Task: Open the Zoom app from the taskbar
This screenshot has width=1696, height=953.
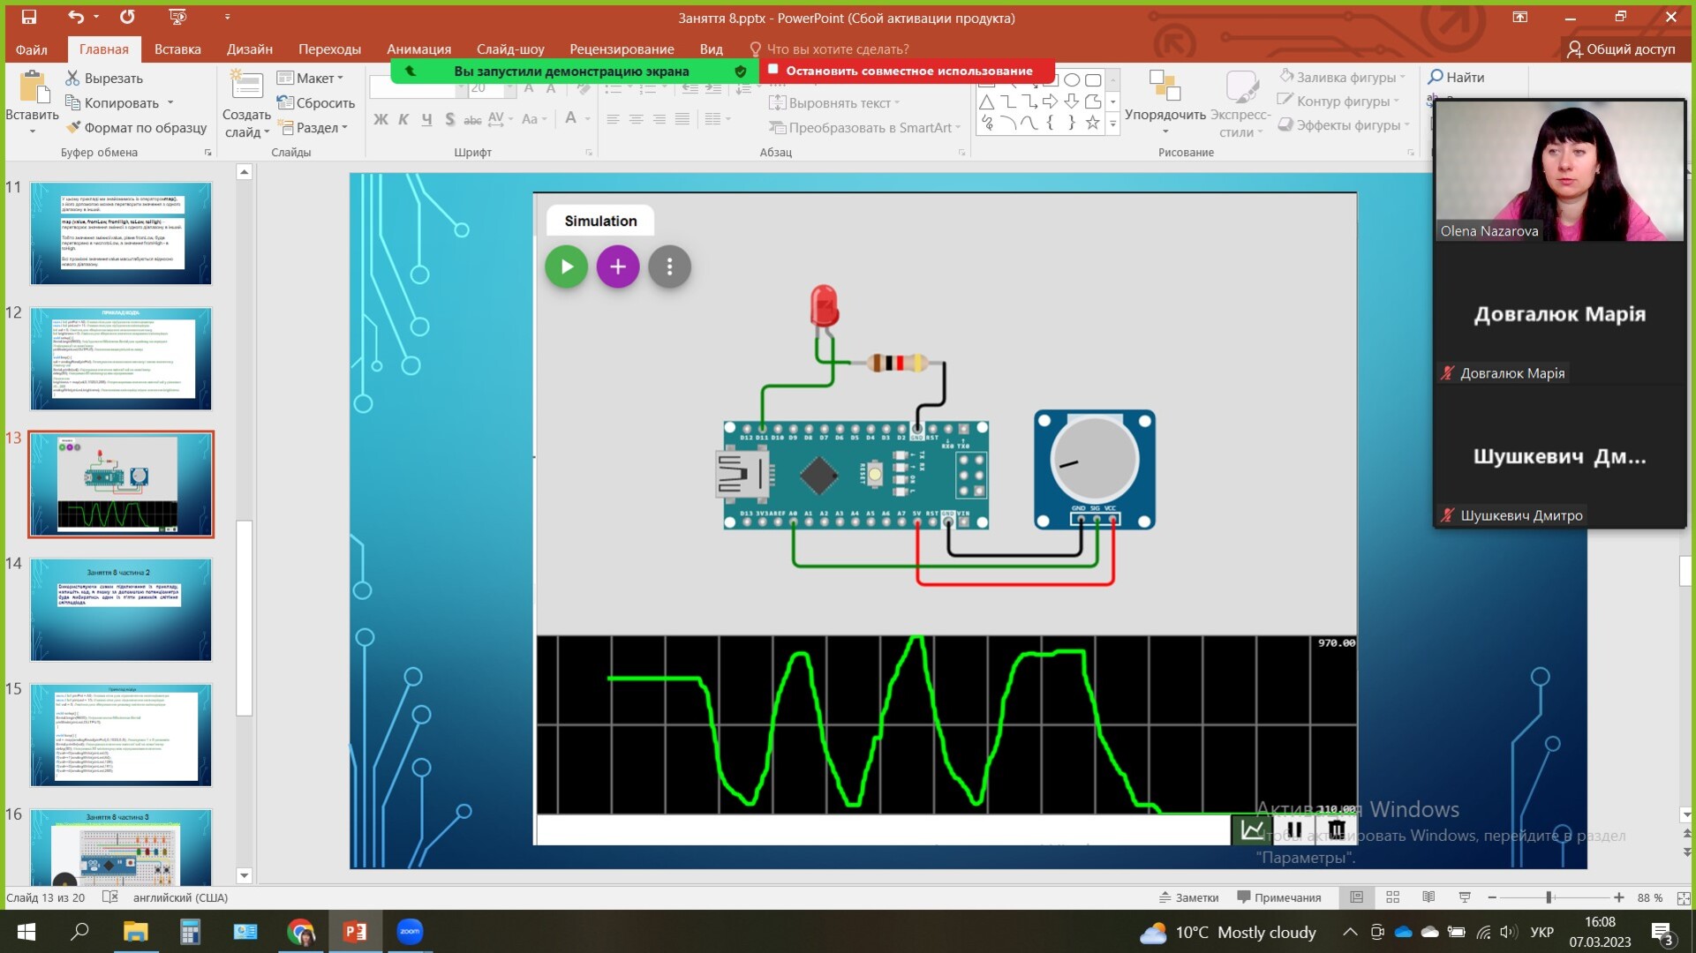Action: point(410,931)
